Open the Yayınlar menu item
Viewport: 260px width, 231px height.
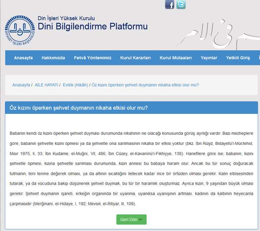tap(209, 58)
